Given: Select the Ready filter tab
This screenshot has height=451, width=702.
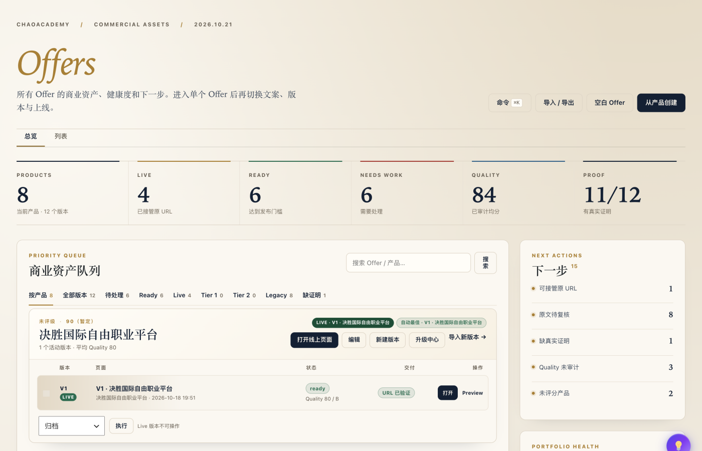Looking at the screenshot, I should [x=151, y=295].
